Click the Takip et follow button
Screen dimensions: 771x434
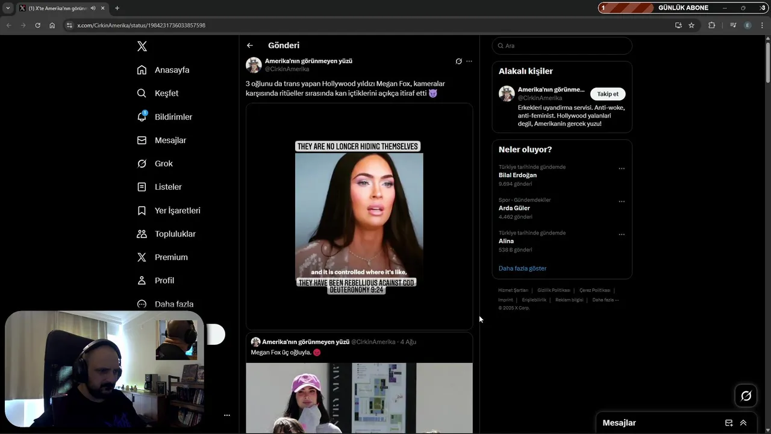tap(608, 94)
